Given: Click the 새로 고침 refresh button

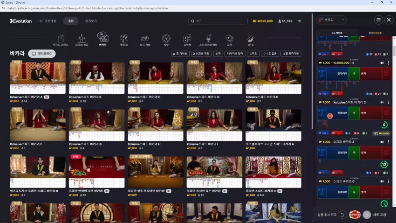Looking at the screenshot, I should click(375, 215).
